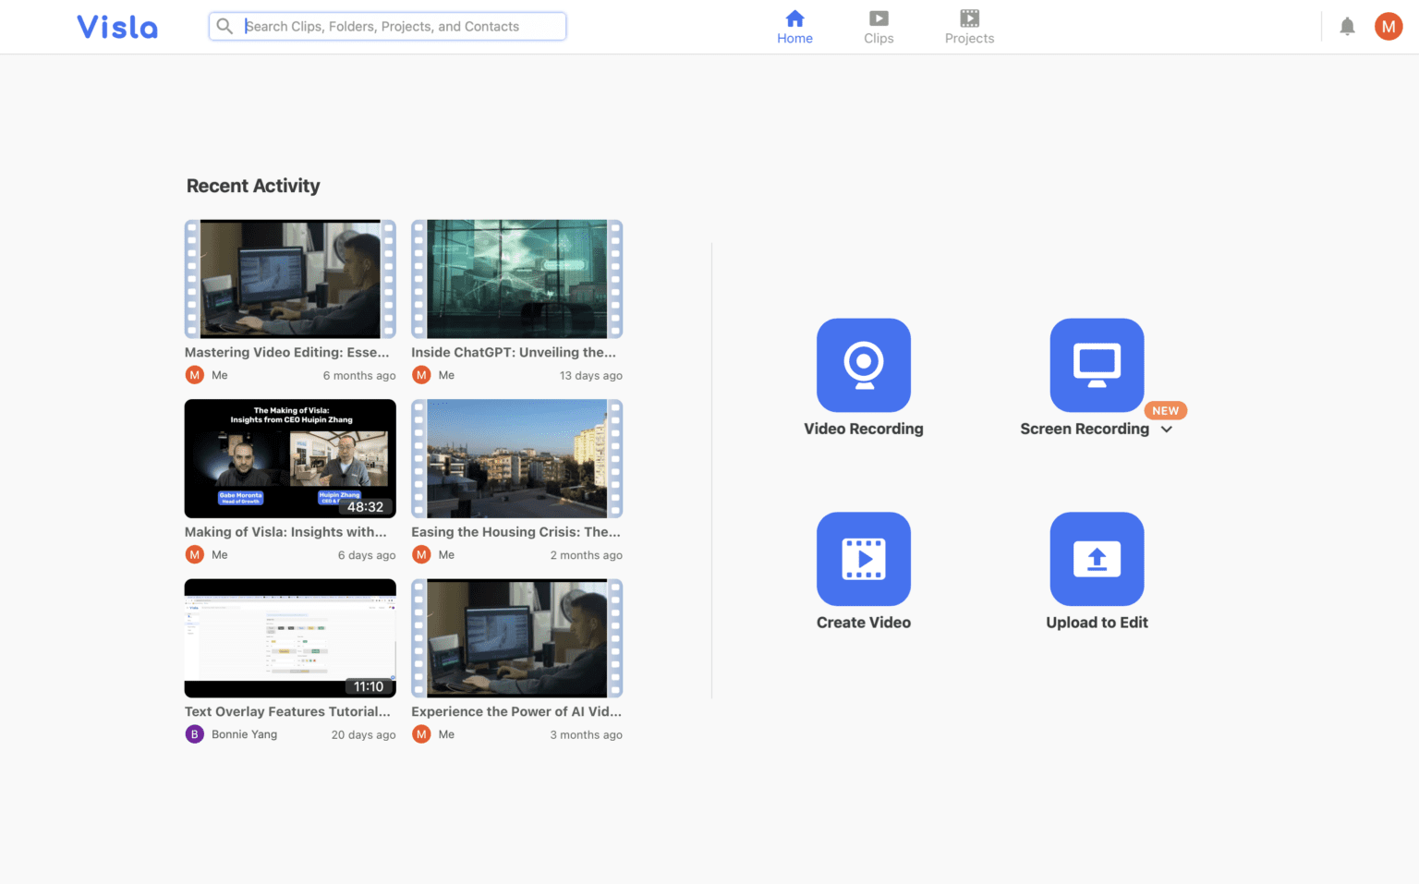The width and height of the screenshot is (1419, 884).
Task: Click the Create Video icon
Action: pyautogui.click(x=863, y=559)
